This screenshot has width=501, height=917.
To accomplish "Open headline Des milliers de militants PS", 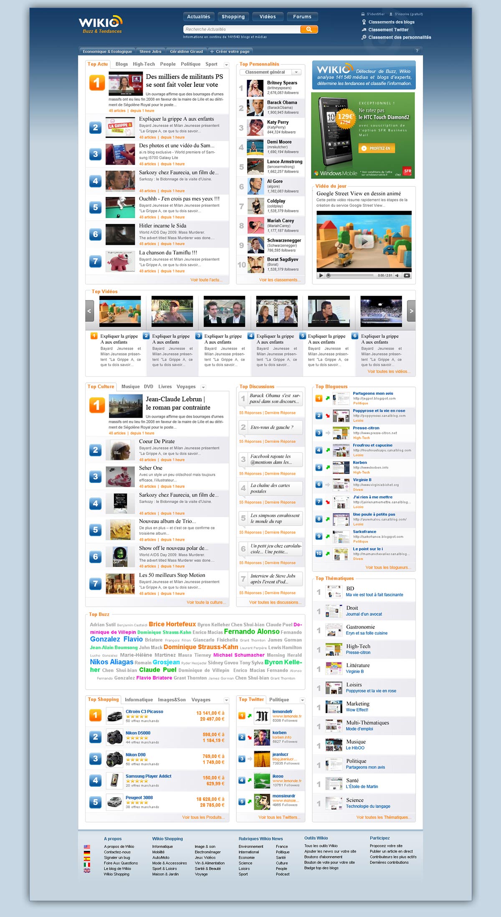I will tap(185, 81).
